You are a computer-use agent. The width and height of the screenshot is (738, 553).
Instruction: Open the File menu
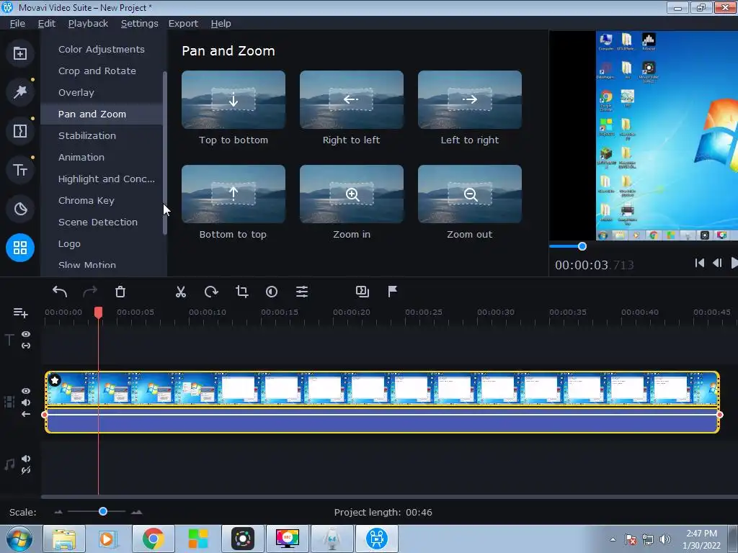tap(17, 24)
